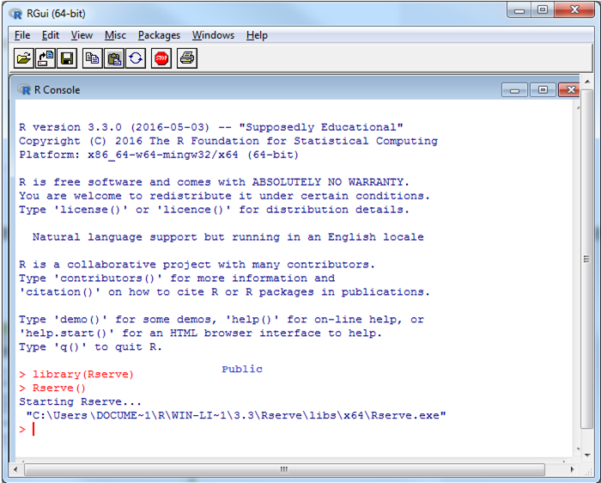601x483 pixels.
Task: Maximize the R Console sub-window
Action: [542, 89]
